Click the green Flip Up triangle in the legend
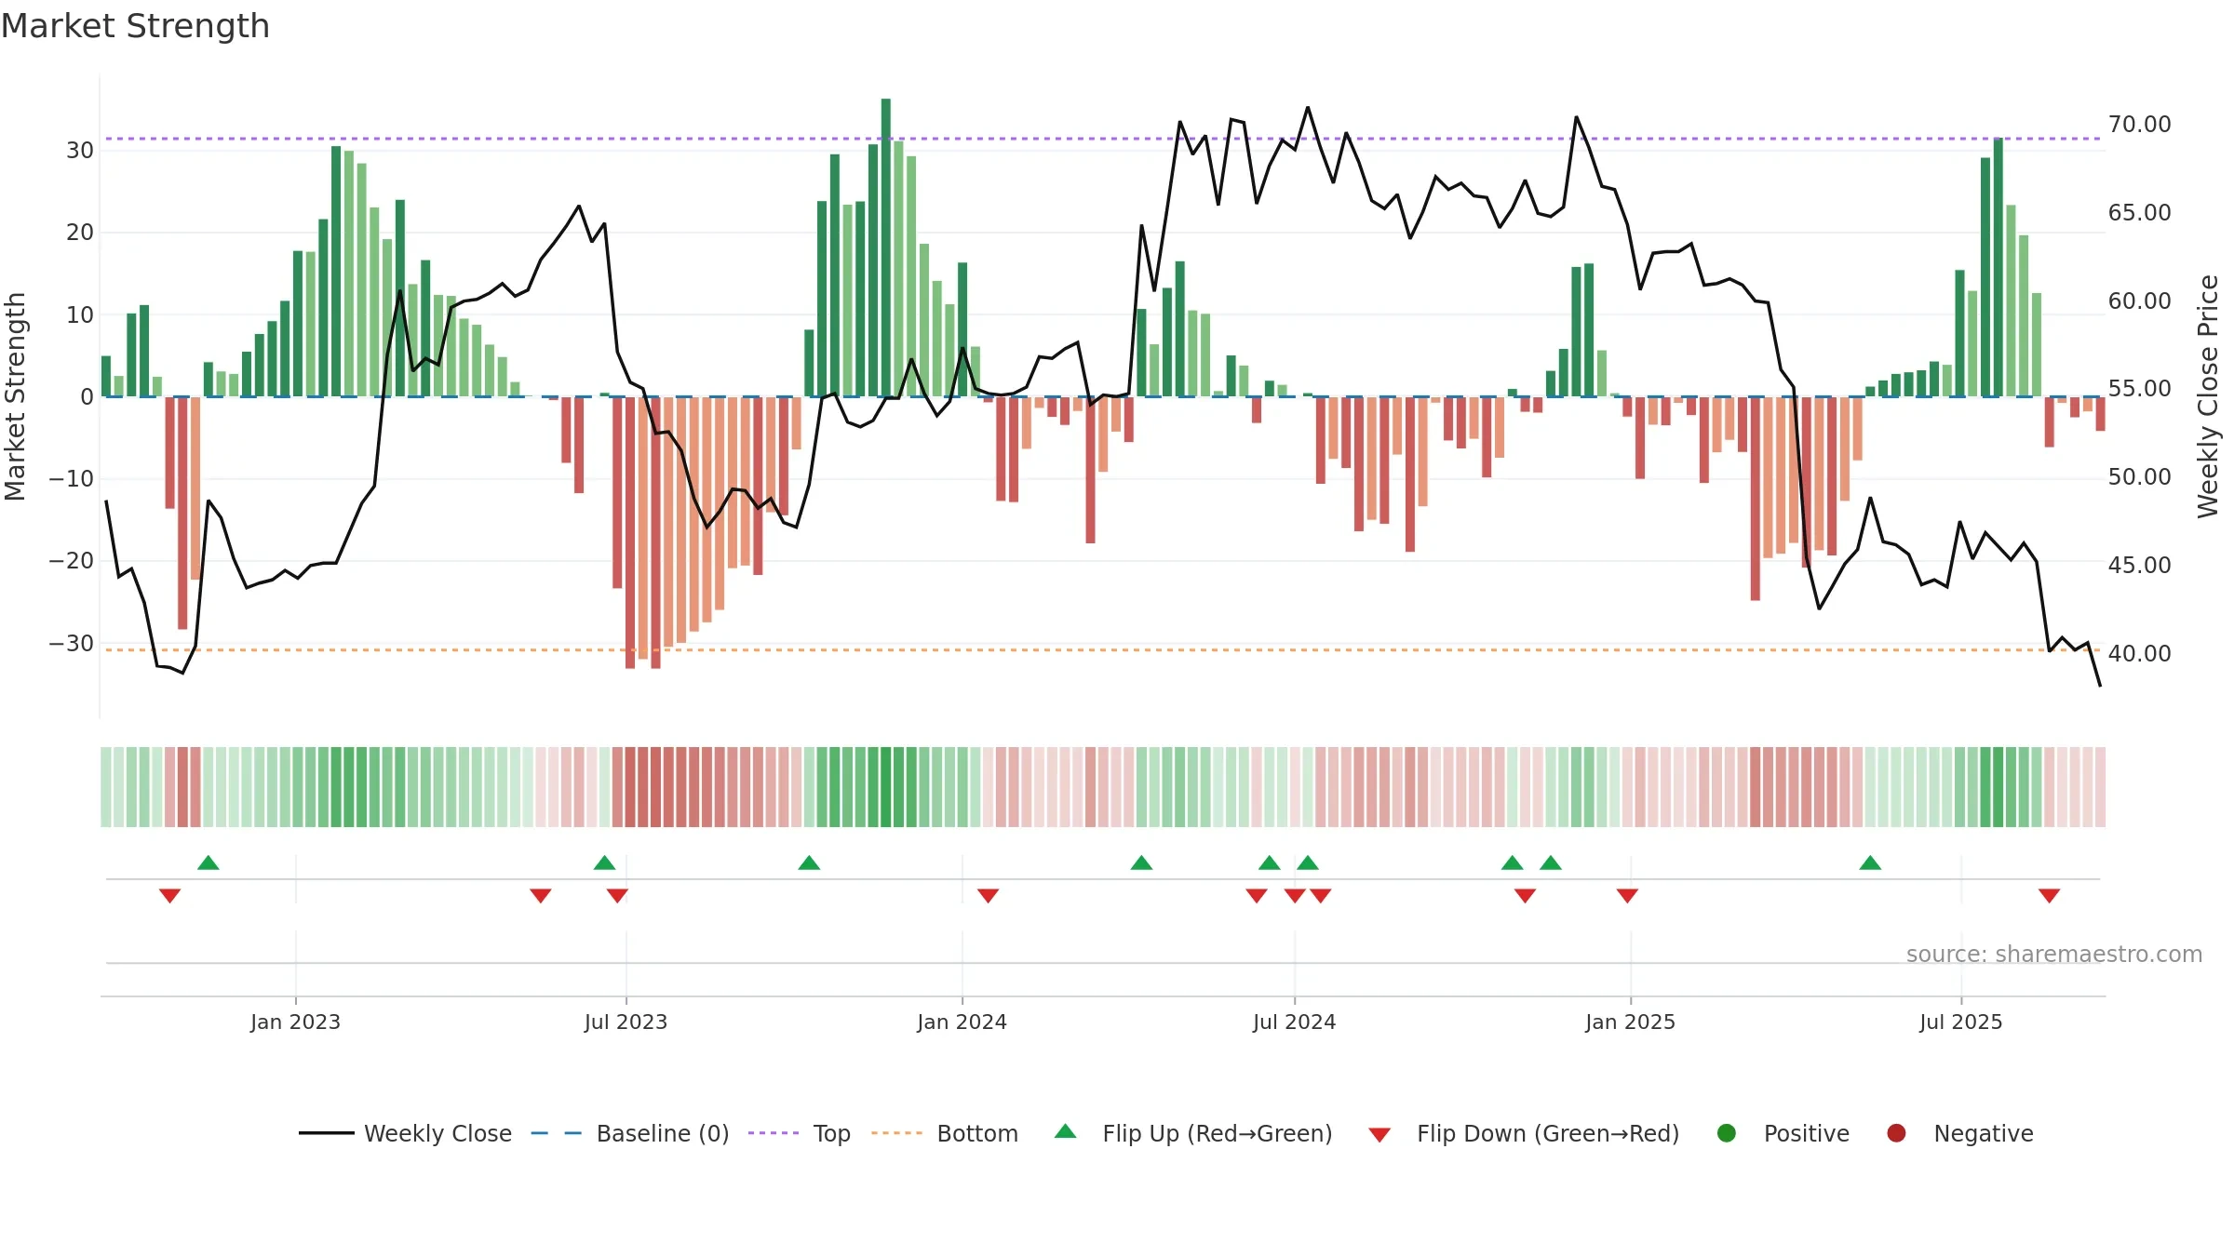 (x=1066, y=1131)
